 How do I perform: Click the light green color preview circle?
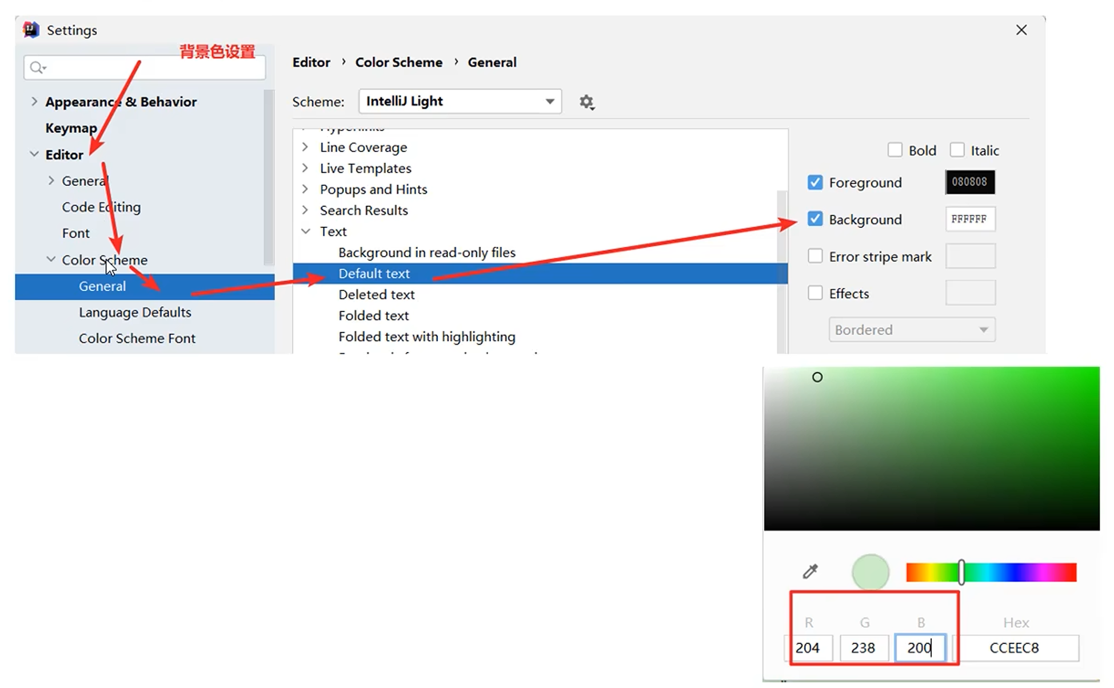[870, 571]
